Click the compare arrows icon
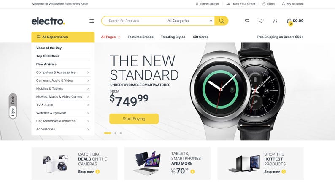The width and height of the screenshot is (335, 186). 247,21
